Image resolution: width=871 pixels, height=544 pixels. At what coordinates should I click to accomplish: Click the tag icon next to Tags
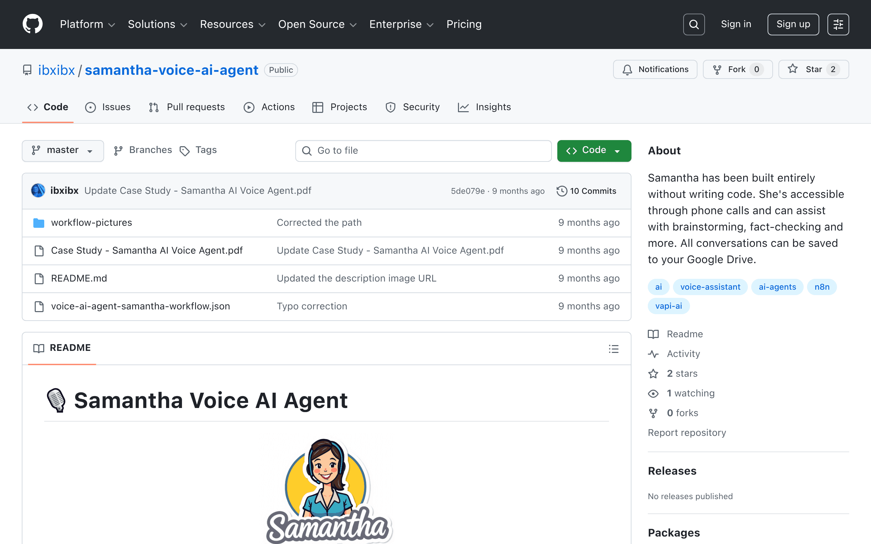pos(185,151)
